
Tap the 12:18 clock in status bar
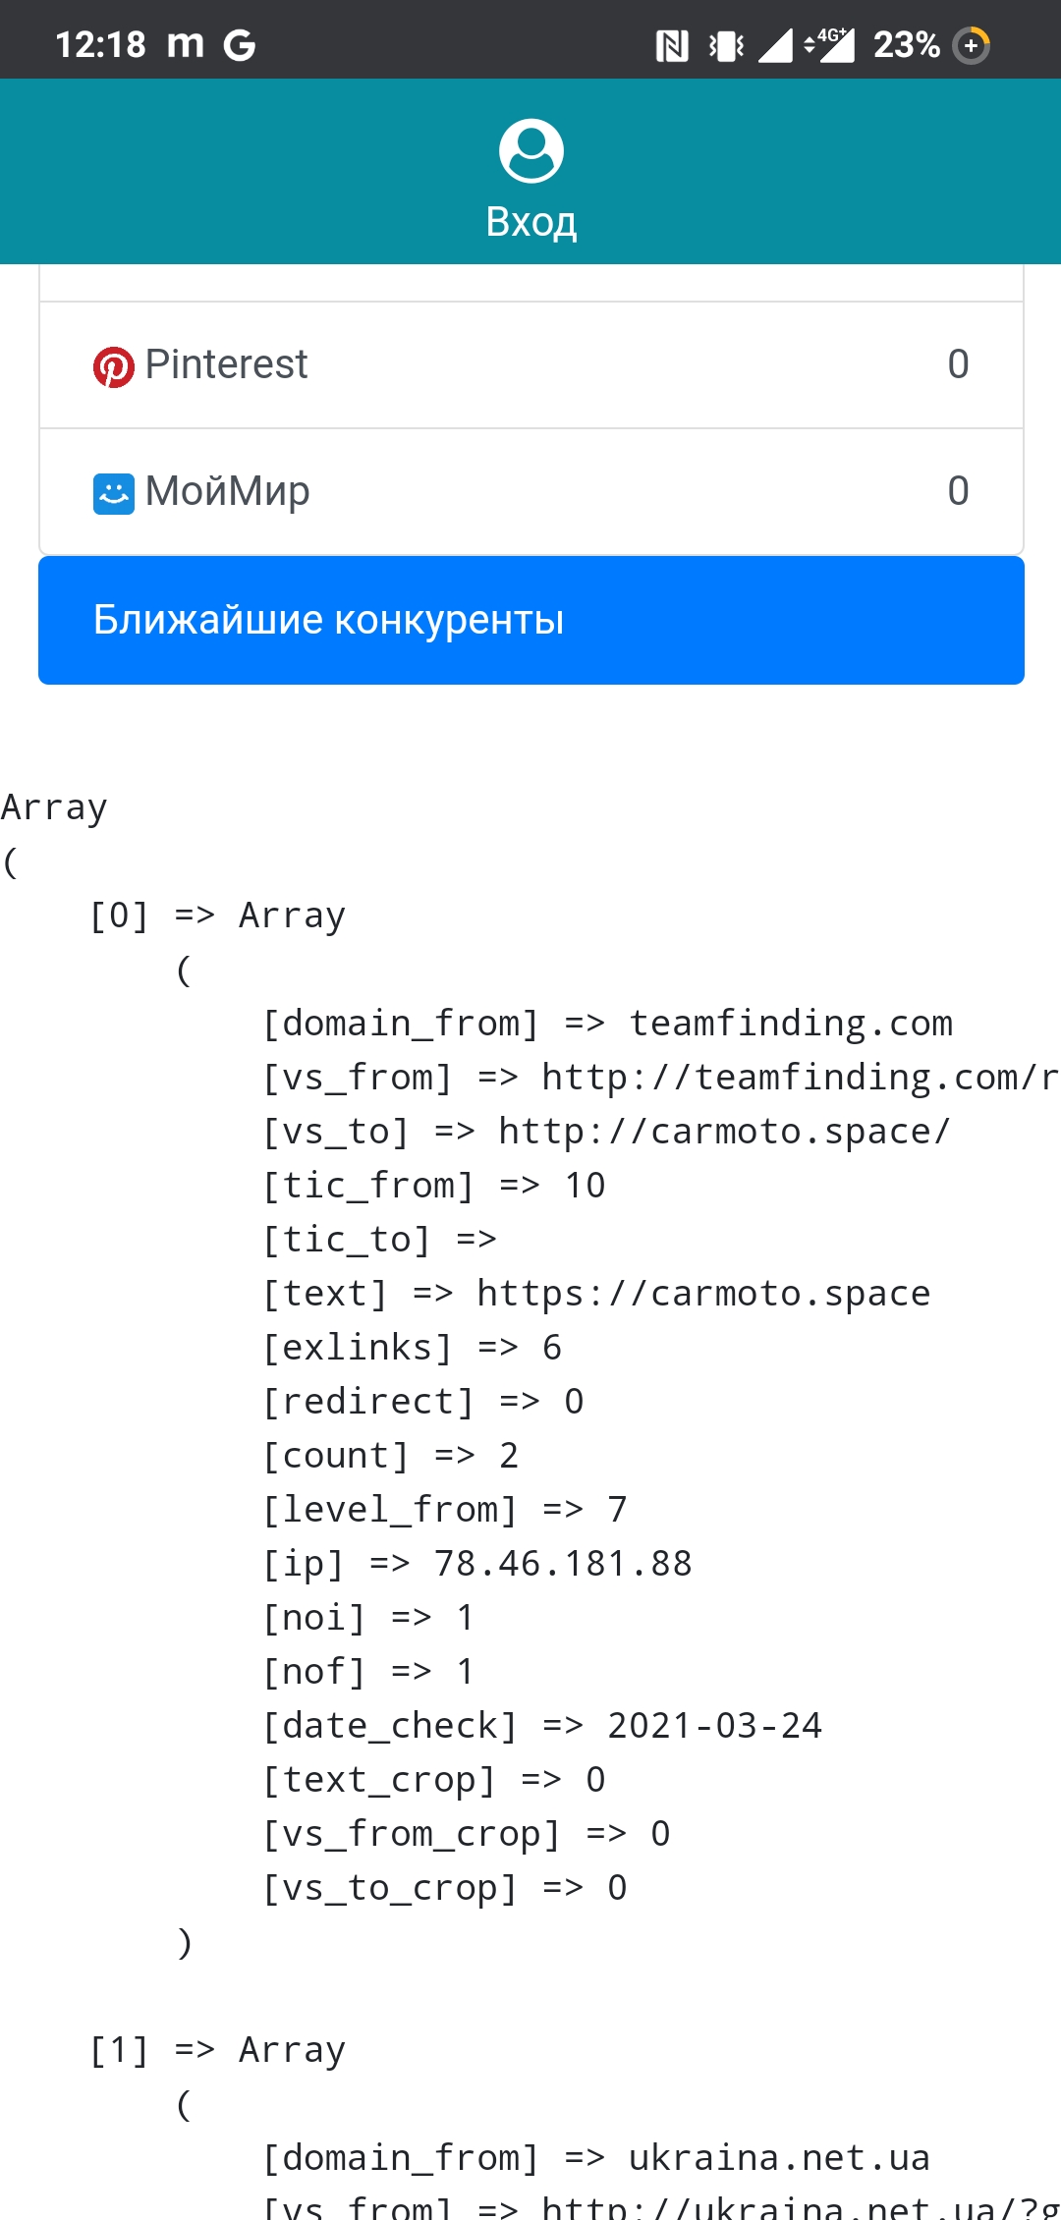tap(100, 45)
